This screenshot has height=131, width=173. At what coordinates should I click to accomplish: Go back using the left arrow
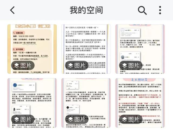[12, 10]
